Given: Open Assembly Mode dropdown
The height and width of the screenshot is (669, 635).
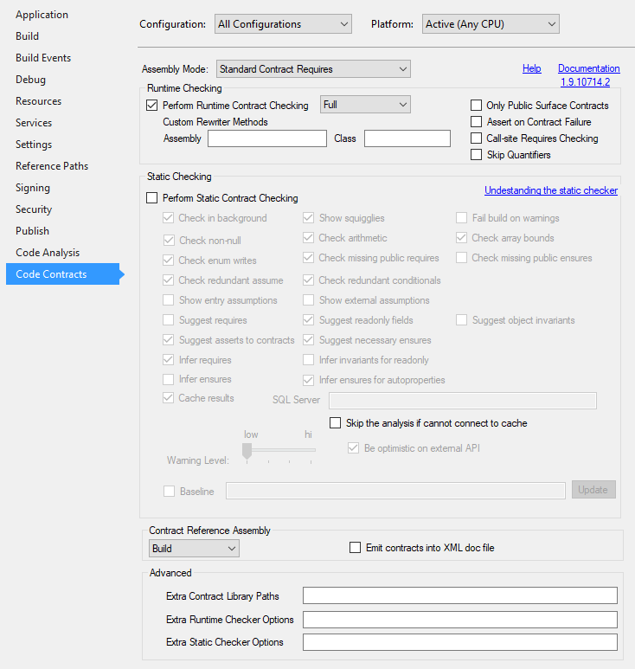Looking at the screenshot, I should (x=312, y=68).
